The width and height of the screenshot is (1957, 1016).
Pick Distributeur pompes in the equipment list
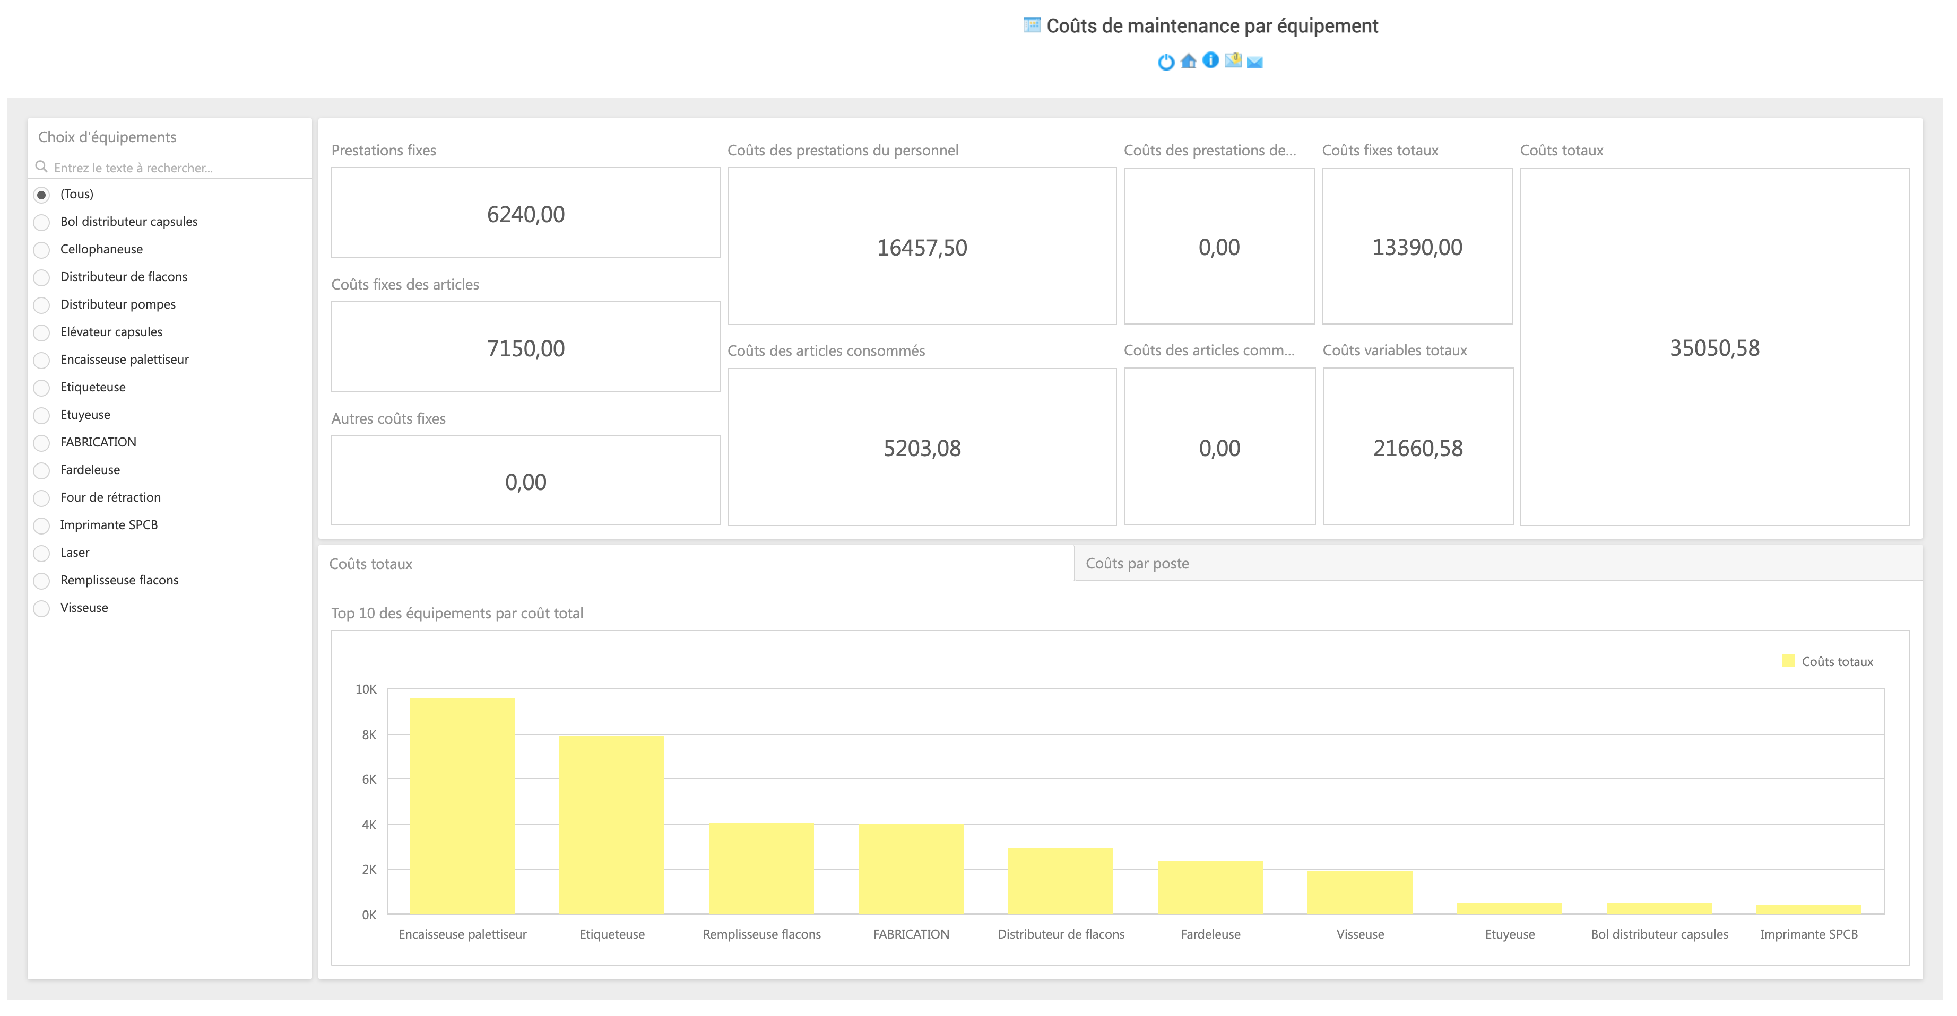[42, 305]
